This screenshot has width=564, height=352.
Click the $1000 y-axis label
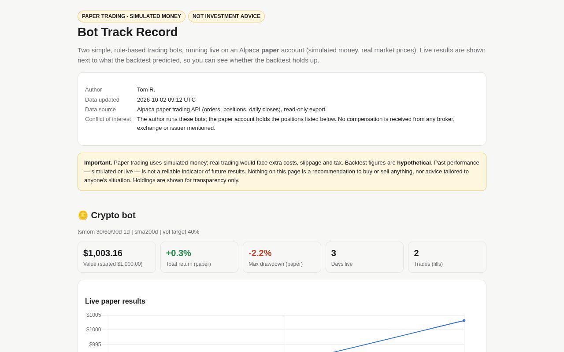point(93,330)
